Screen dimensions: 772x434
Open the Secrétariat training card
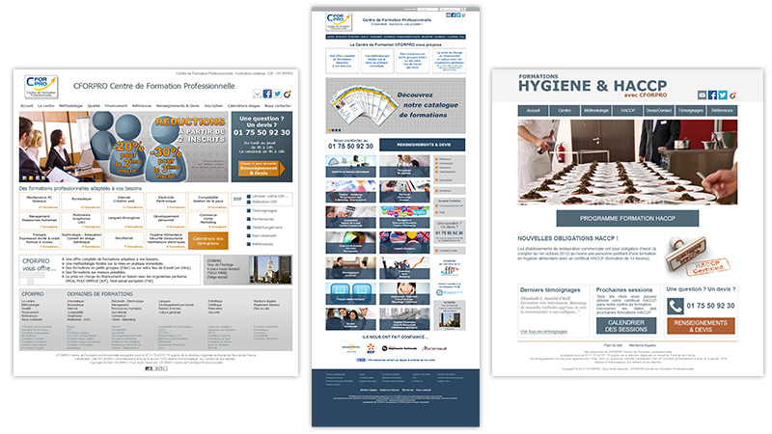pyautogui.click(x=124, y=240)
